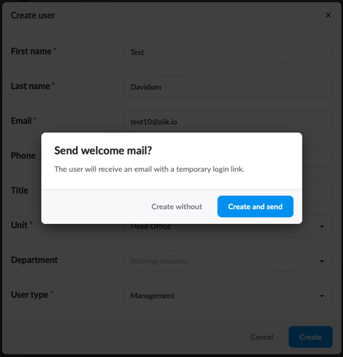Choose Create without sending mail
Viewport: 343px width, 357px height.
176,207
